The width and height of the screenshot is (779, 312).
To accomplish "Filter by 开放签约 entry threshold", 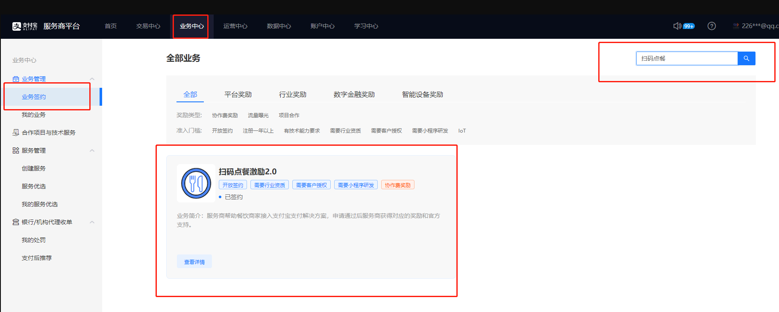I will click(222, 131).
